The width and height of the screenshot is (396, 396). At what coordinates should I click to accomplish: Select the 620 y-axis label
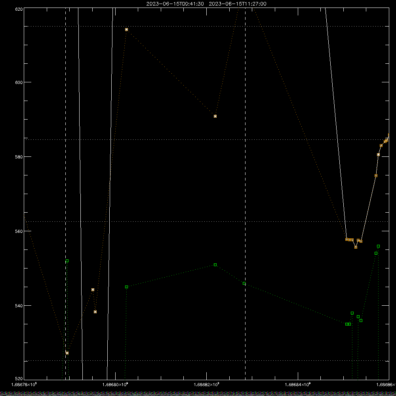(x=19, y=9)
